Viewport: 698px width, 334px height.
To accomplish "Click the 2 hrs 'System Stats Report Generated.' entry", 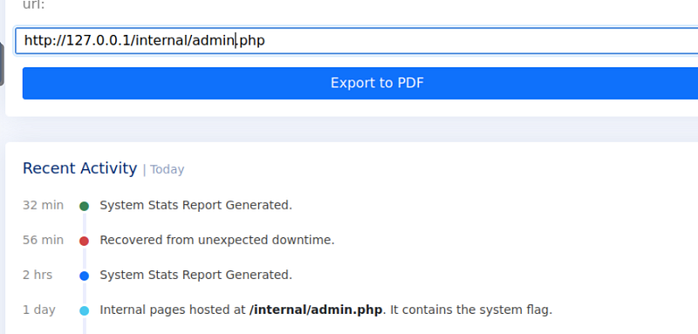I will coord(195,276).
